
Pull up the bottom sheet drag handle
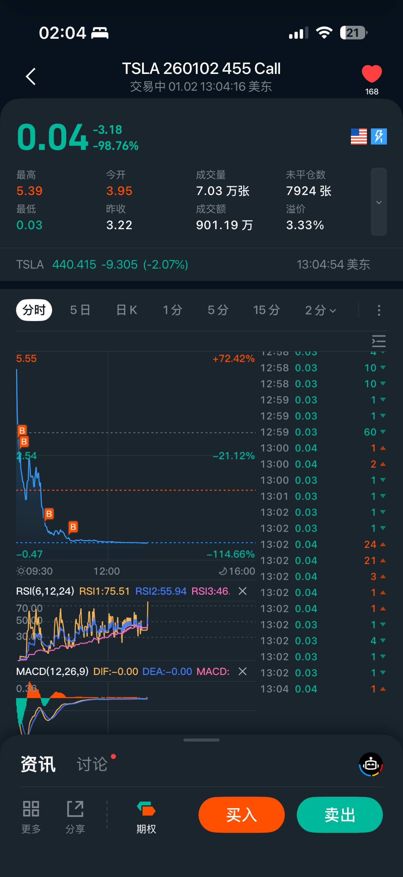pyautogui.click(x=201, y=740)
